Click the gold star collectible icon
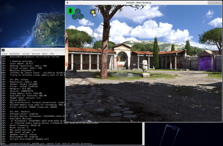 coord(93,12)
